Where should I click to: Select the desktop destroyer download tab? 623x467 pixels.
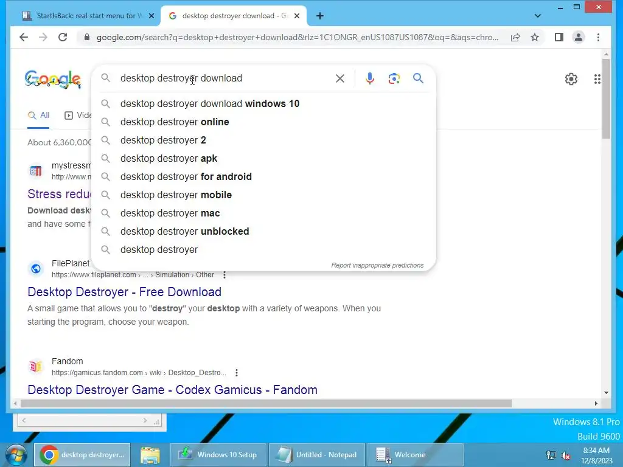[x=234, y=16]
